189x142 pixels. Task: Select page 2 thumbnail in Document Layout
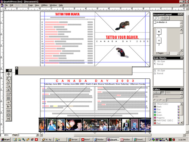click(x=159, y=41)
